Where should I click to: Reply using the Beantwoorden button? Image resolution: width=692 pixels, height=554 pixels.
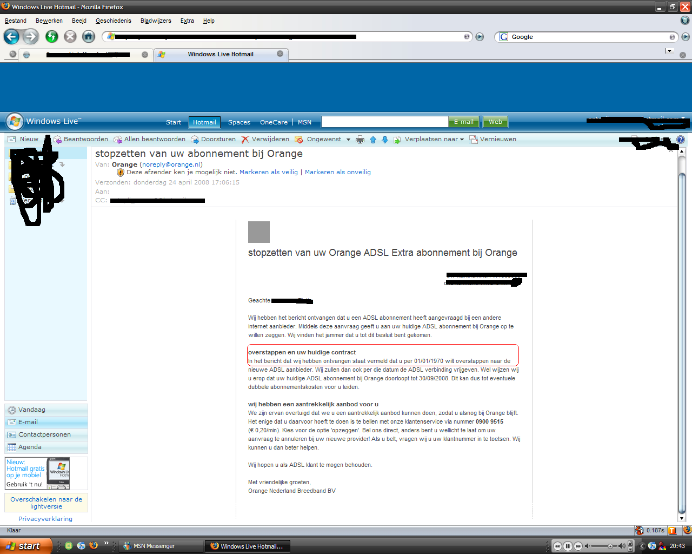(81, 139)
